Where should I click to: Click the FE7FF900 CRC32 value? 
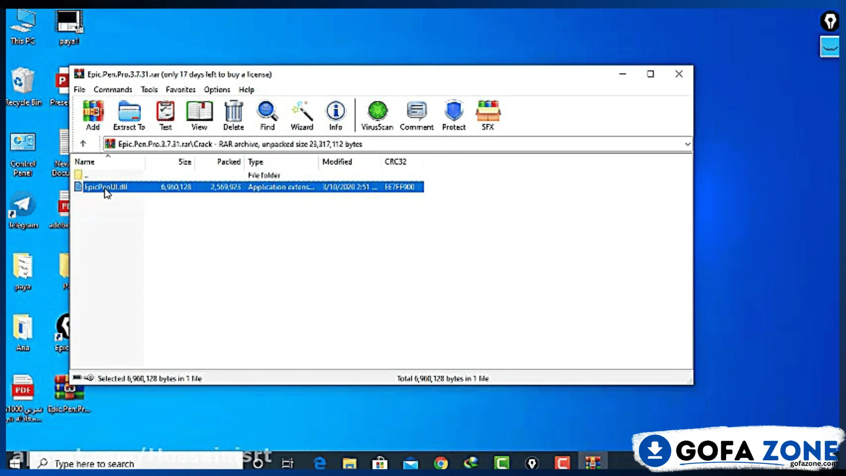(x=400, y=187)
